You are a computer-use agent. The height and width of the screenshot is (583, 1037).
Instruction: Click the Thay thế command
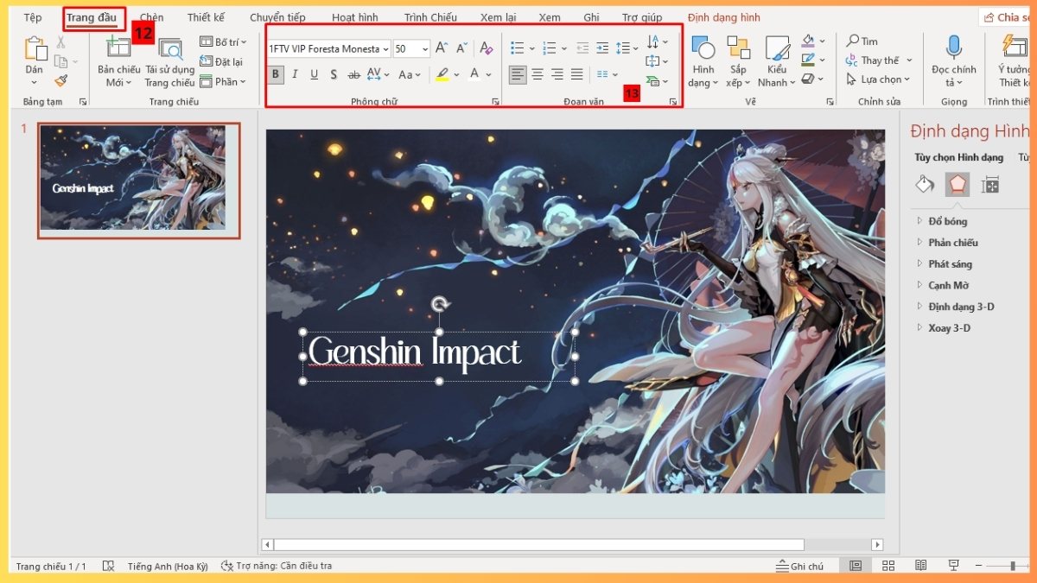click(x=878, y=60)
